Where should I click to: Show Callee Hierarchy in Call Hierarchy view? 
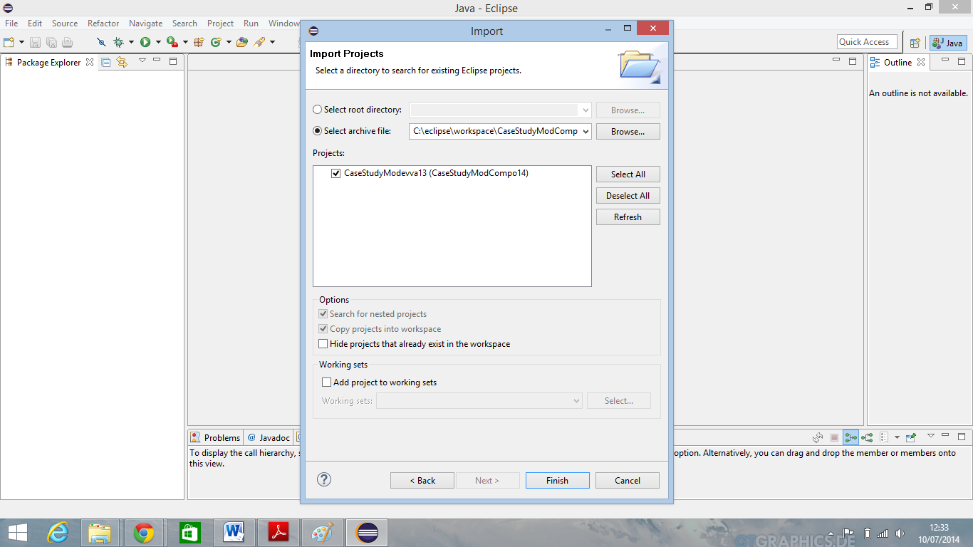[x=867, y=437]
